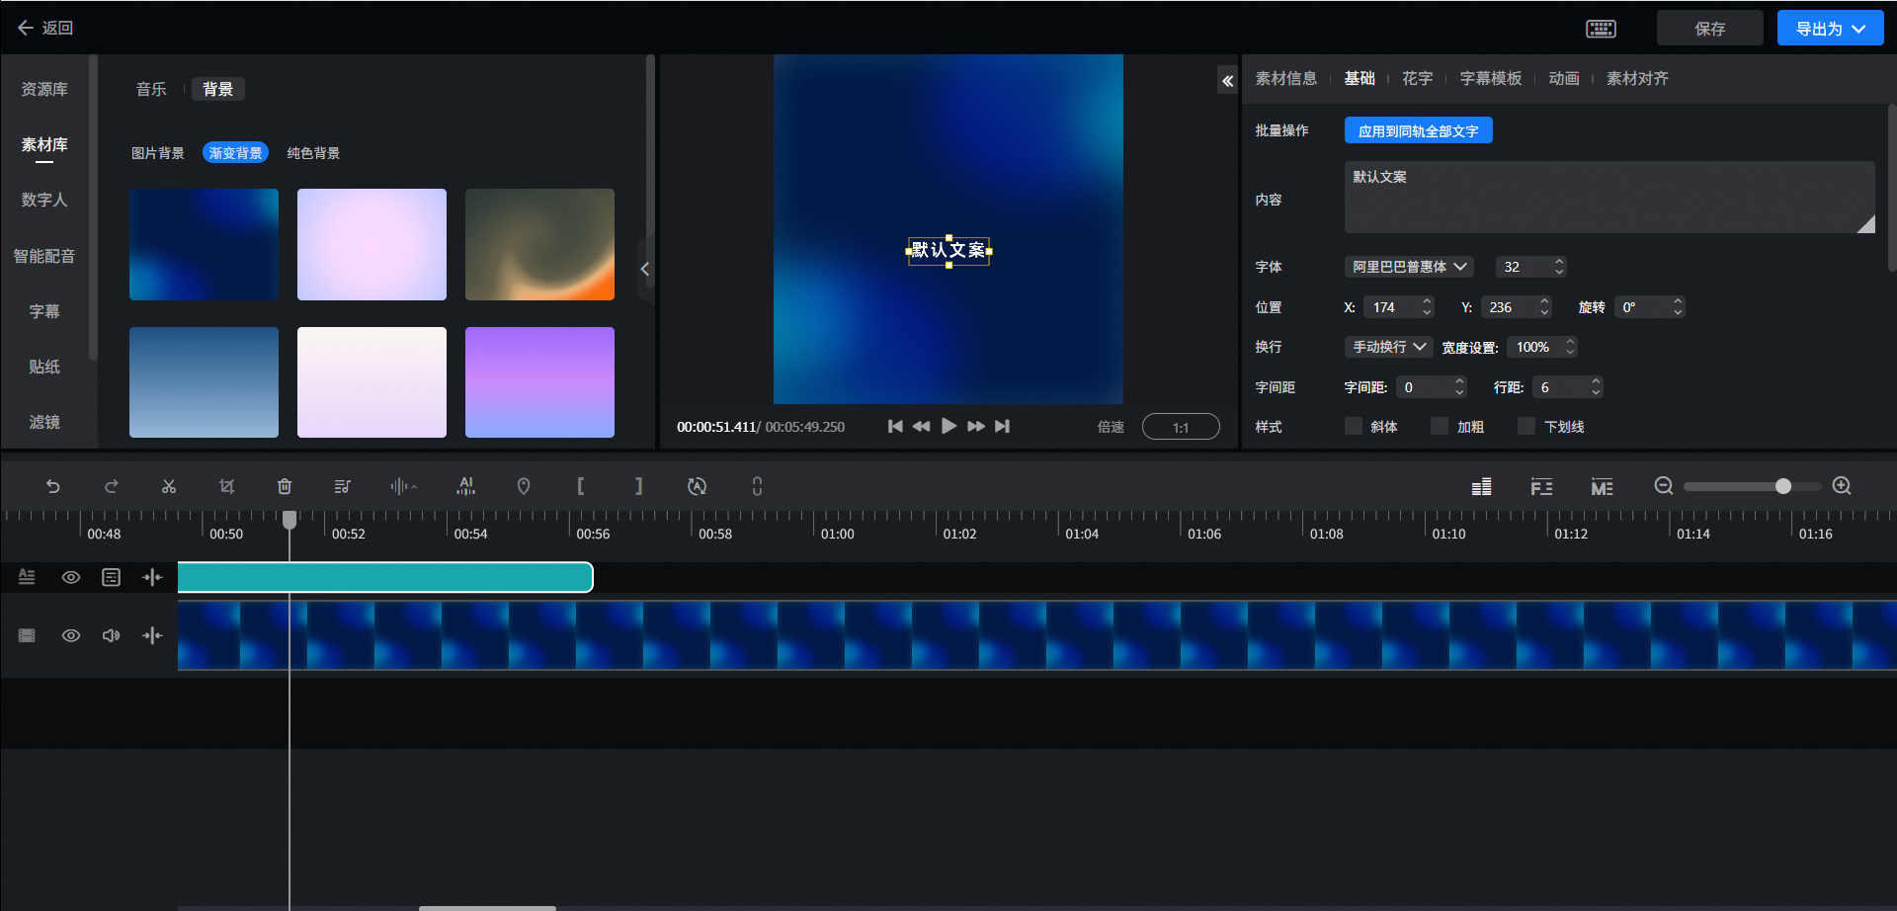This screenshot has width=1897, height=911.
Task: Mute the video track speaker
Action: [x=111, y=635]
